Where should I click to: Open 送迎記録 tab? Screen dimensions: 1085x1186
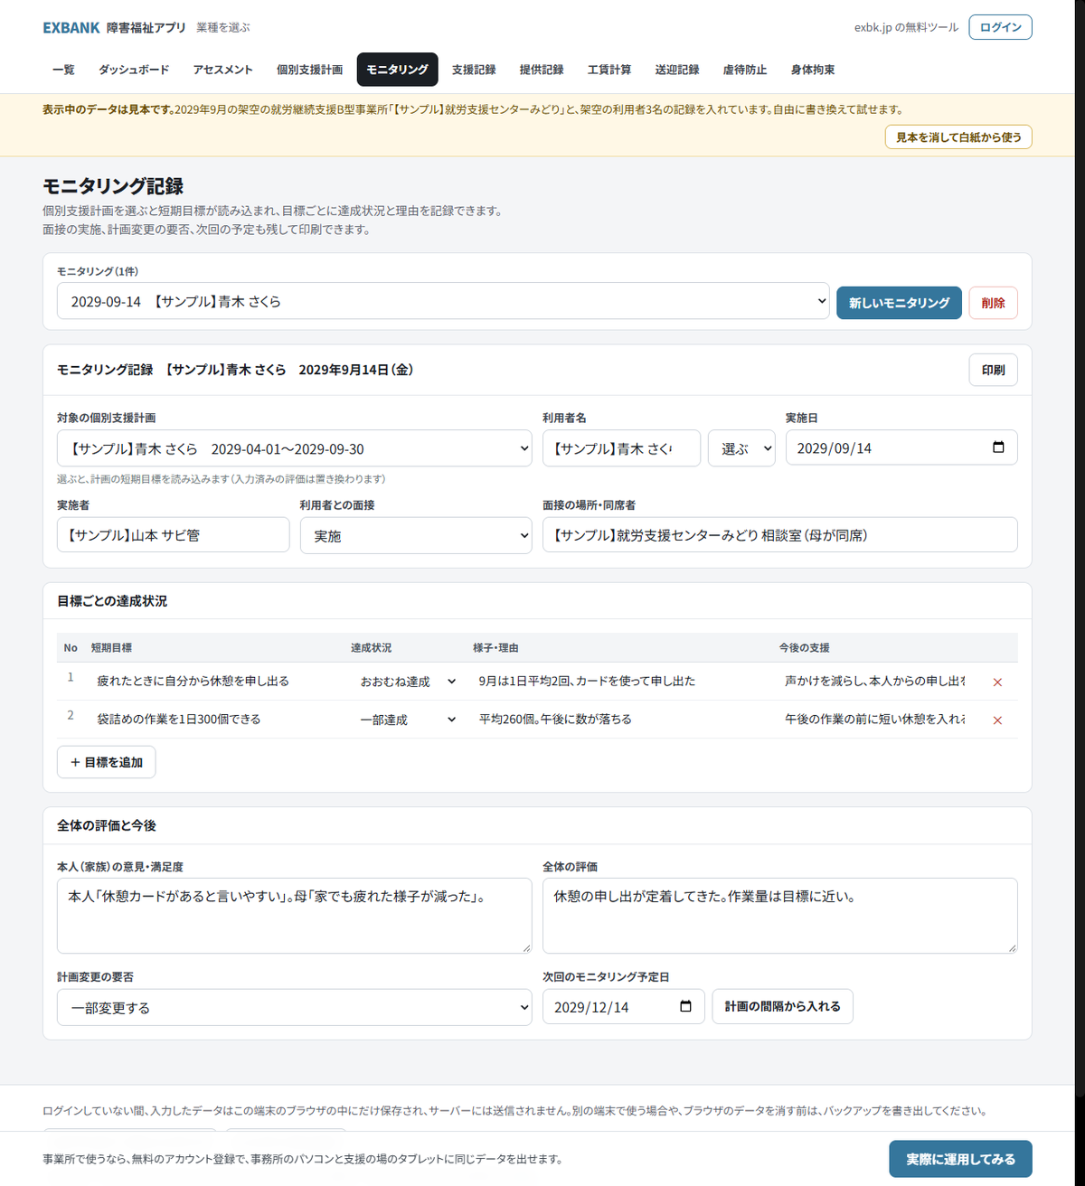677,70
